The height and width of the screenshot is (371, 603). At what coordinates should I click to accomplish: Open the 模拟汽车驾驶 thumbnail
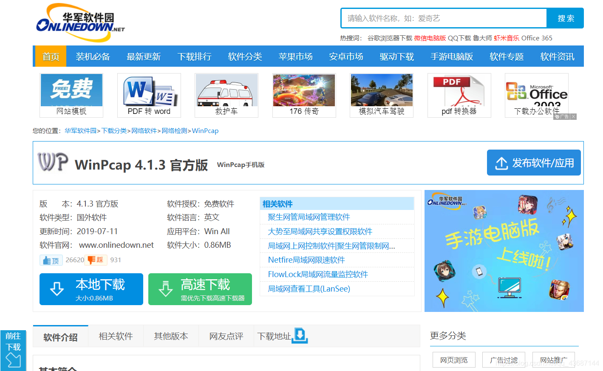click(382, 95)
